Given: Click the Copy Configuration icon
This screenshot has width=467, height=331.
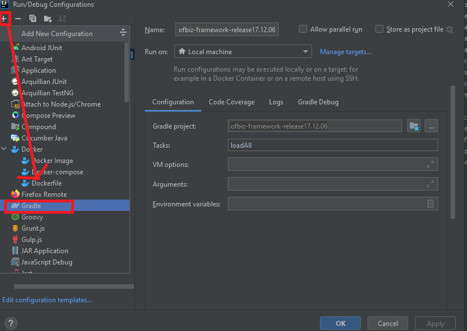Looking at the screenshot, I should click(33, 19).
